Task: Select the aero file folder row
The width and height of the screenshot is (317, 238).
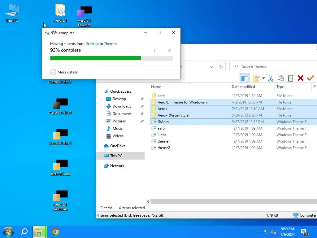Action: tap(233, 96)
